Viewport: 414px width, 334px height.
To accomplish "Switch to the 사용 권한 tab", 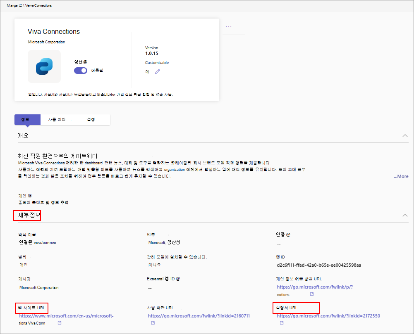I will click(x=57, y=119).
